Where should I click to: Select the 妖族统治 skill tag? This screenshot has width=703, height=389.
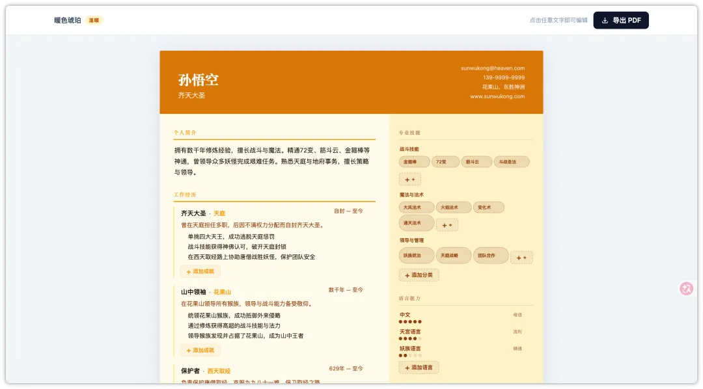tap(416, 256)
